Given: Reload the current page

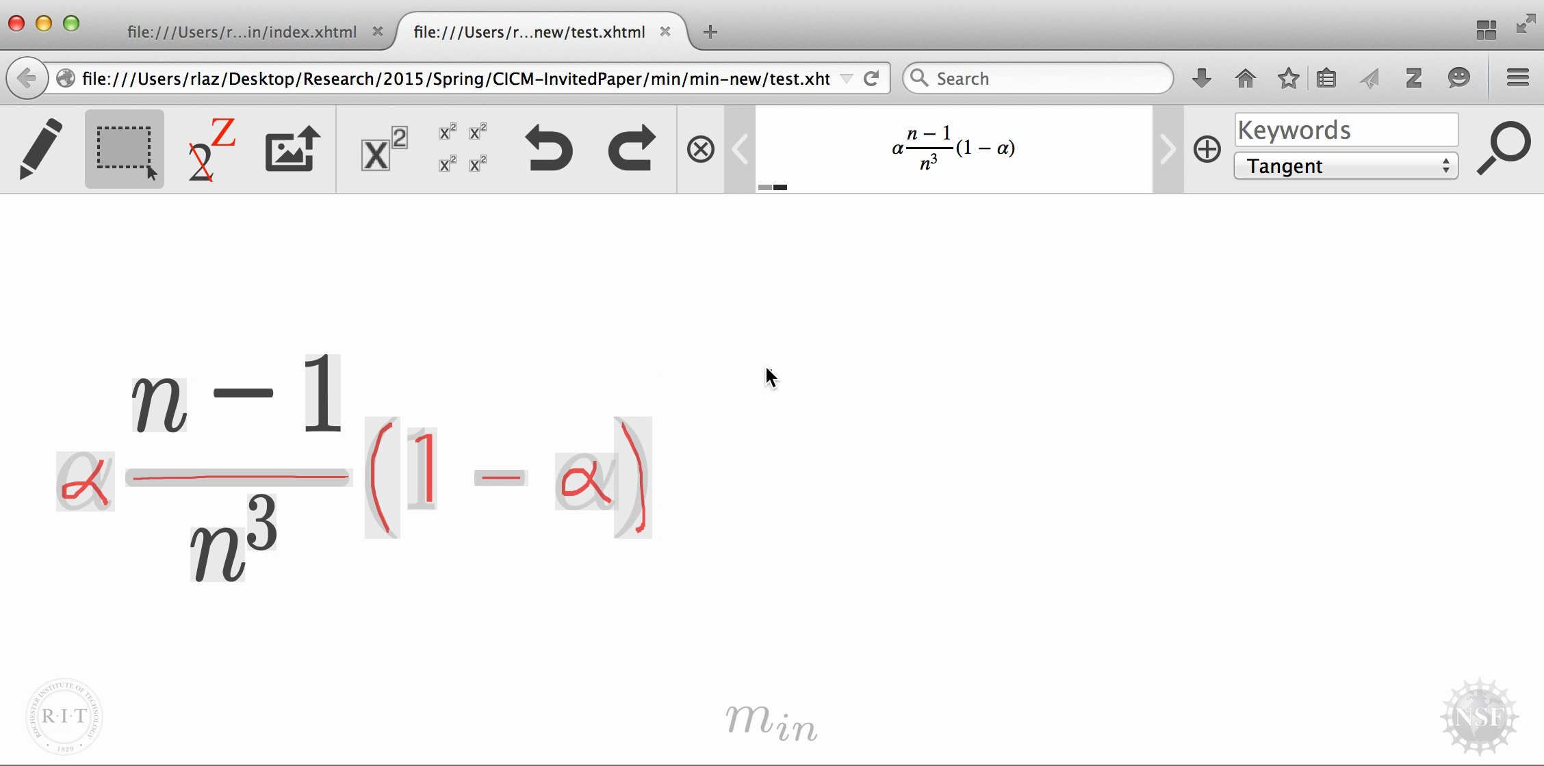Looking at the screenshot, I should pyautogui.click(x=871, y=79).
